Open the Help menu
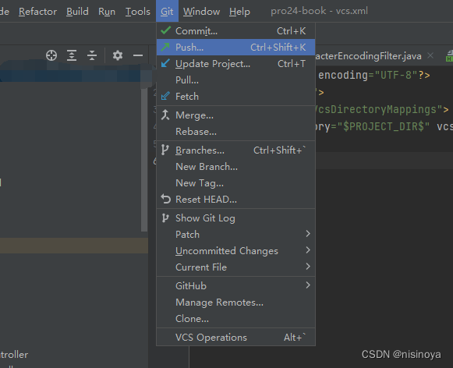This screenshot has height=368, width=453. click(239, 12)
